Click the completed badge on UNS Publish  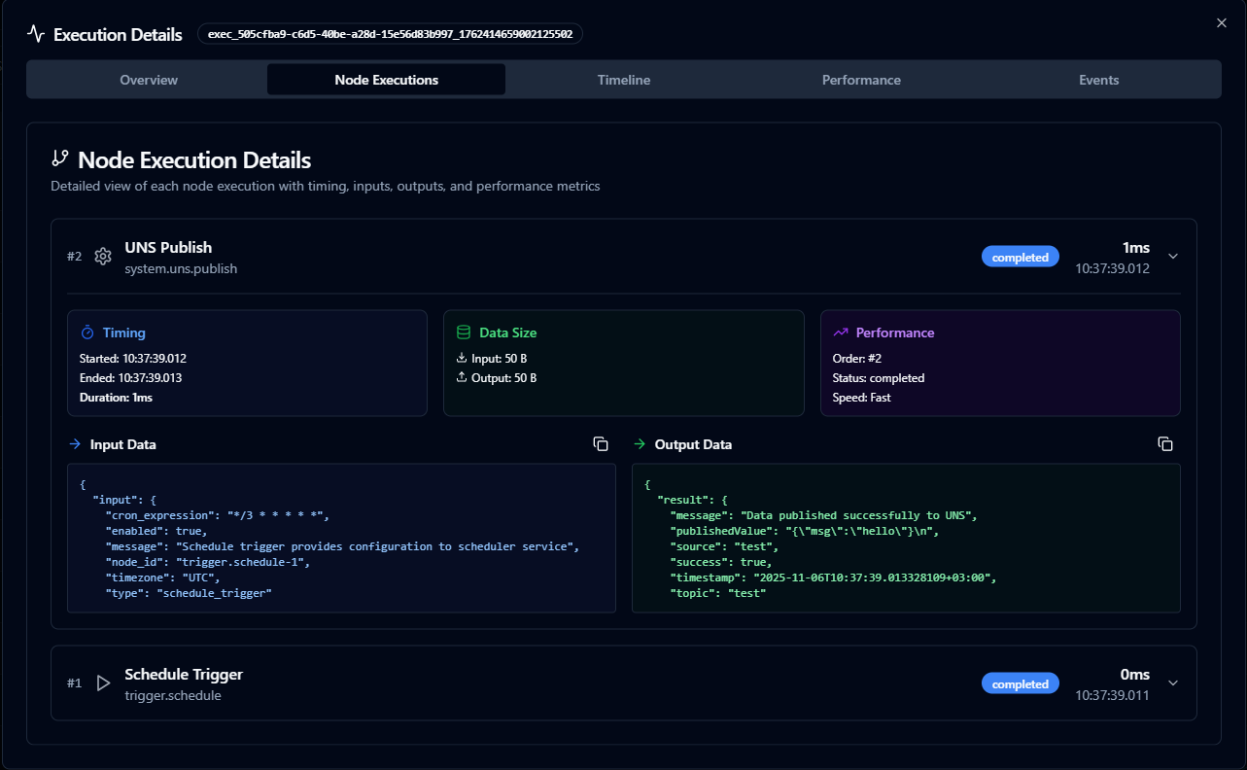(x=1020, y=258)
